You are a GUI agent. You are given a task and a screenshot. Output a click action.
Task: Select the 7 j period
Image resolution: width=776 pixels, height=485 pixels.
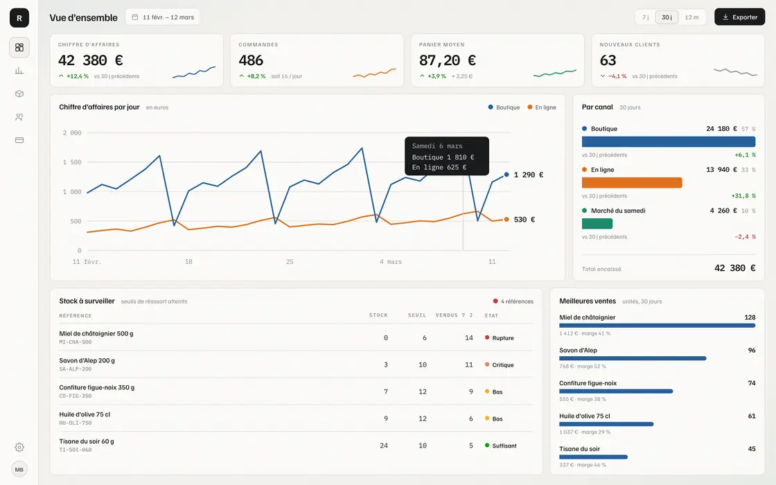(x=645, y=17)
